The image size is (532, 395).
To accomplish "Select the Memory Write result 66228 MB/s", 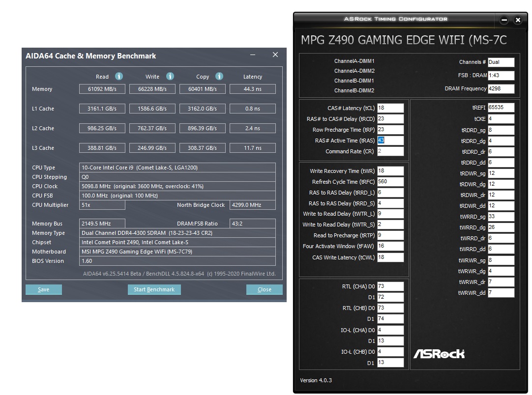I will point(152,89).
